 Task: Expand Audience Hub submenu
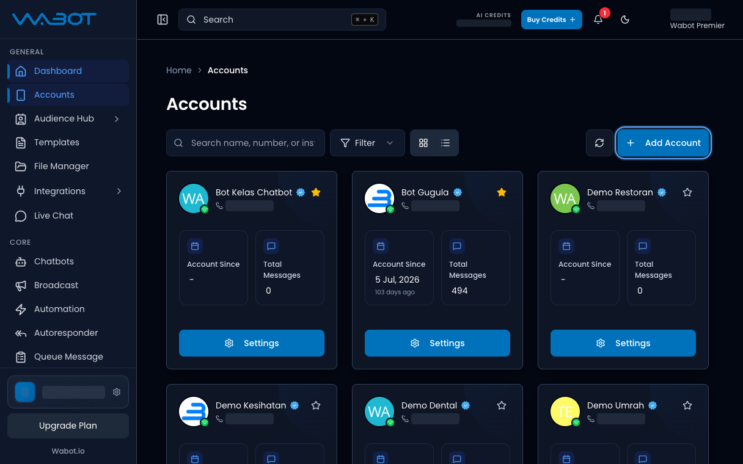(x=117, y=118)
